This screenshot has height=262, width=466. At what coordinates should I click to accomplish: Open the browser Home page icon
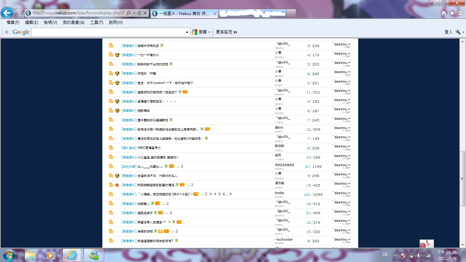click(x=444, y=13)
